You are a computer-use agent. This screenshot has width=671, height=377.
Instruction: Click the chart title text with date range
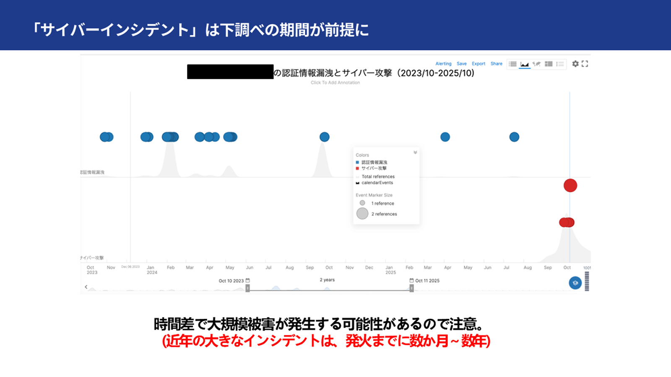pyautogui.click(x=374, y=73)
